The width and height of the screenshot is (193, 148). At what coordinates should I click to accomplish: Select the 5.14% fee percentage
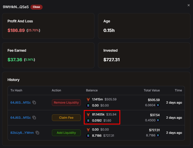point(30,60)
